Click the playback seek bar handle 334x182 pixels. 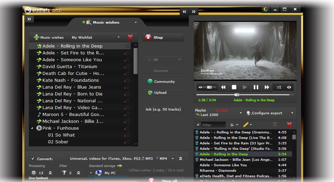coord(237,94)
